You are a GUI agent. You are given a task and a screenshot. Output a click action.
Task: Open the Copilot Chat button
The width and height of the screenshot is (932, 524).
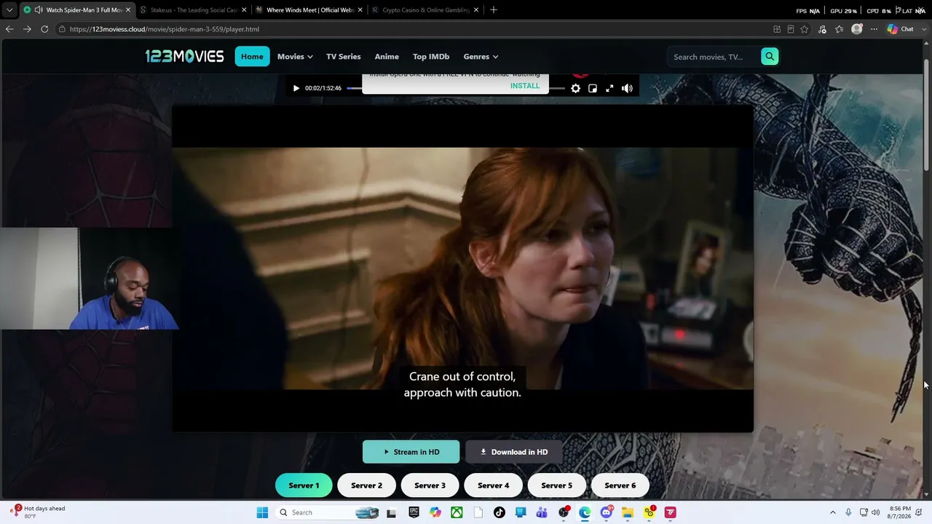point(901,29)
